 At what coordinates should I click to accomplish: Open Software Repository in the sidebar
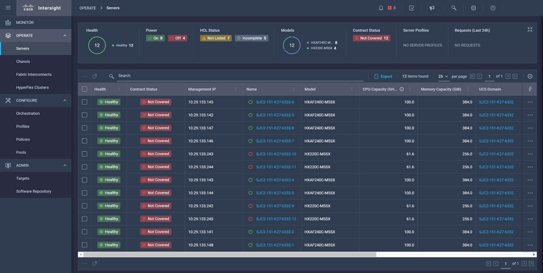coord(36,191)
